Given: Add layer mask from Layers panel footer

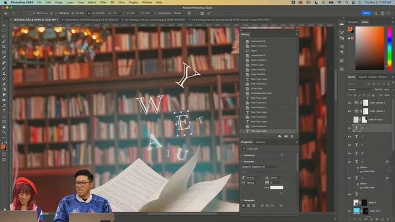Looking at the screenshot, I should (366, 220).
